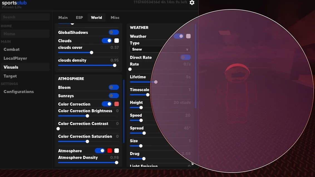Go to Home in sidebar
The width and height of the screenshot is (315, 177).
coord(25,34)
